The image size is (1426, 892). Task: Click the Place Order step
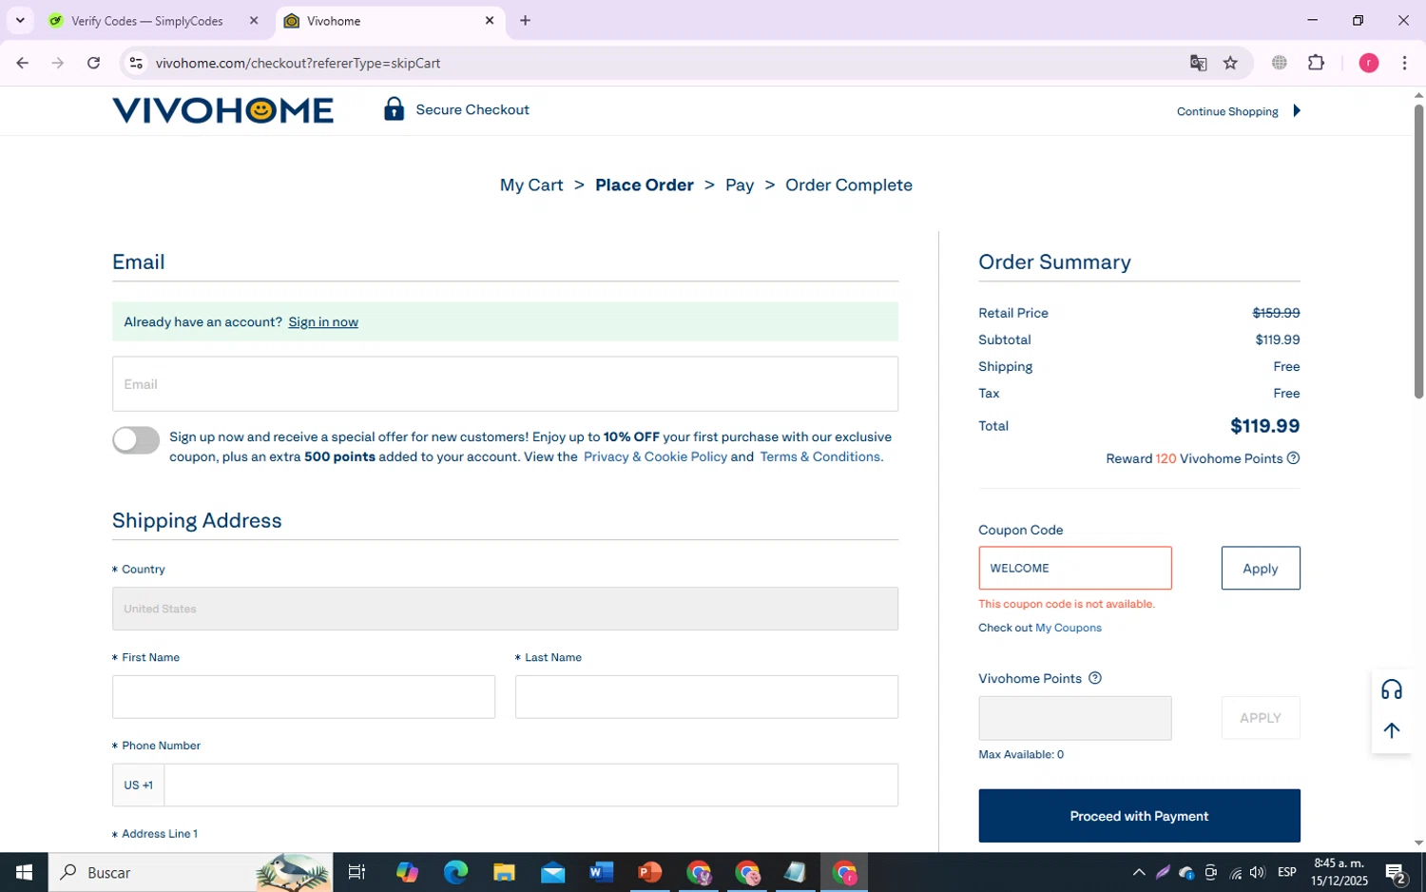pos(645,185)
